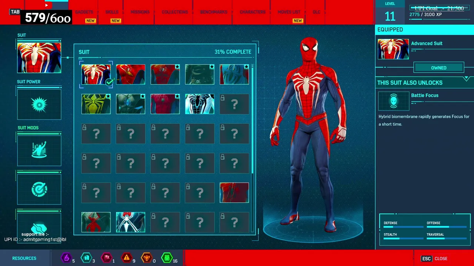The image size is (474, 266).
Task: Click the 'Battle Focus' label text
Action: tap(425, 95)
